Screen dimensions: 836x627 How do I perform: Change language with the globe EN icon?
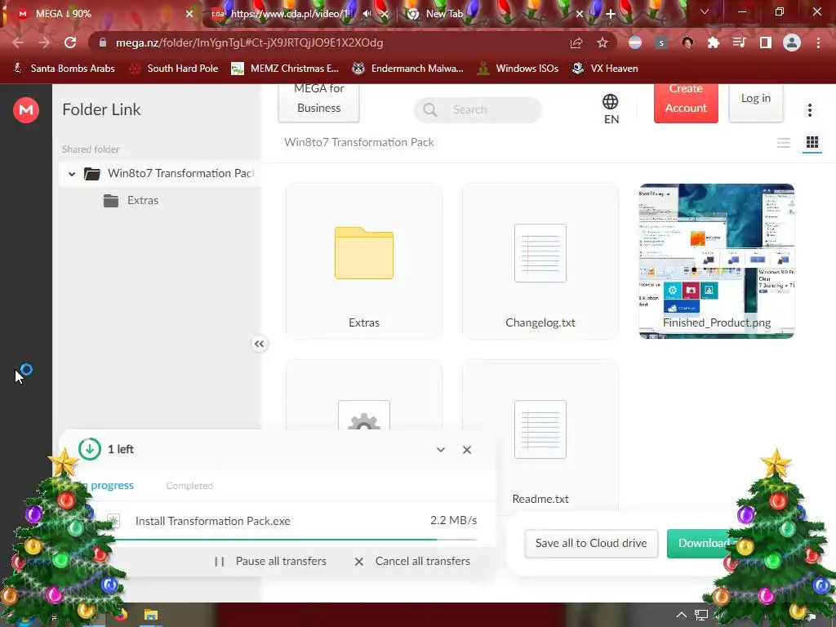point(611,109)
